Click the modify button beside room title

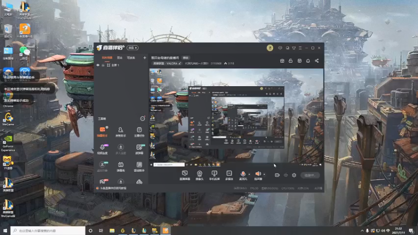[x=185, y=57]
